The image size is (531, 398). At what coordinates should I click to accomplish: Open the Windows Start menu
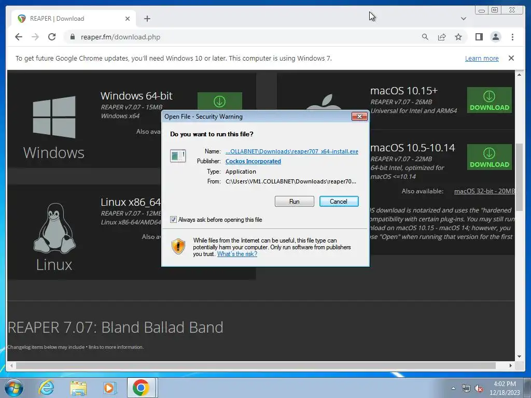point(14,388)
